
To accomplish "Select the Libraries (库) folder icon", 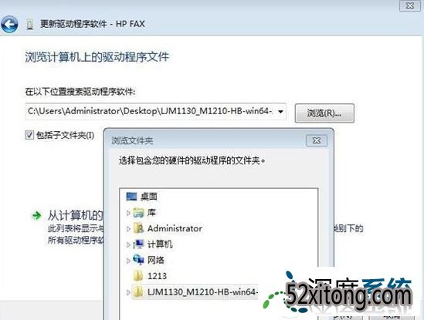I will (x=138, y=213).
